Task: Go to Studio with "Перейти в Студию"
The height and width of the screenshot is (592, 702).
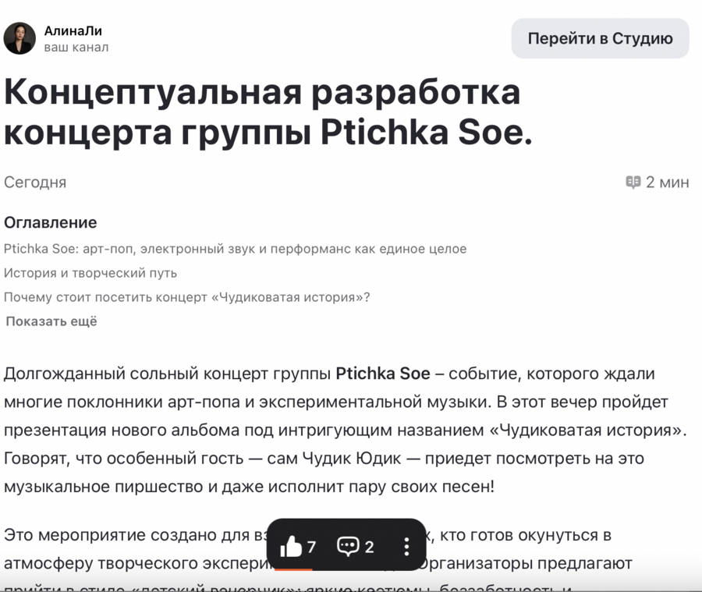Action: pos(600,38)
